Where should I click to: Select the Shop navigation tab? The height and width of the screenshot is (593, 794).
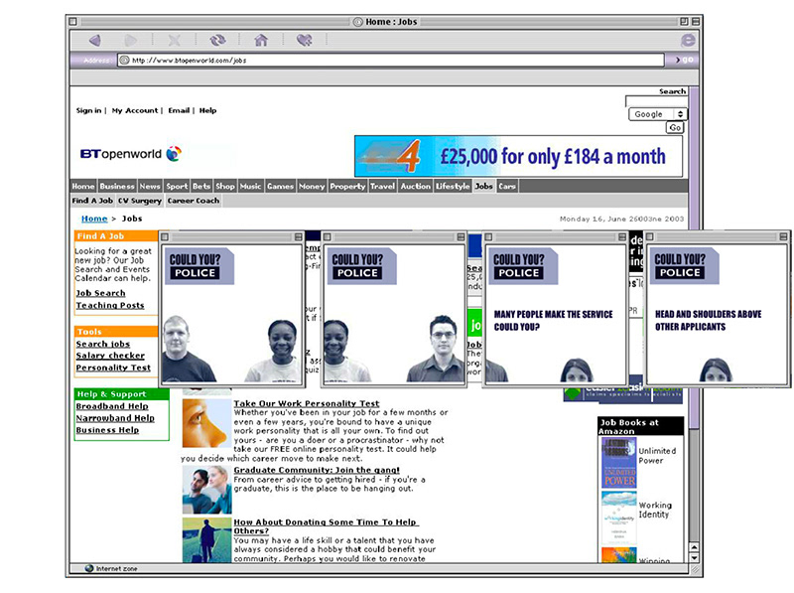click(x=225, y=186)
